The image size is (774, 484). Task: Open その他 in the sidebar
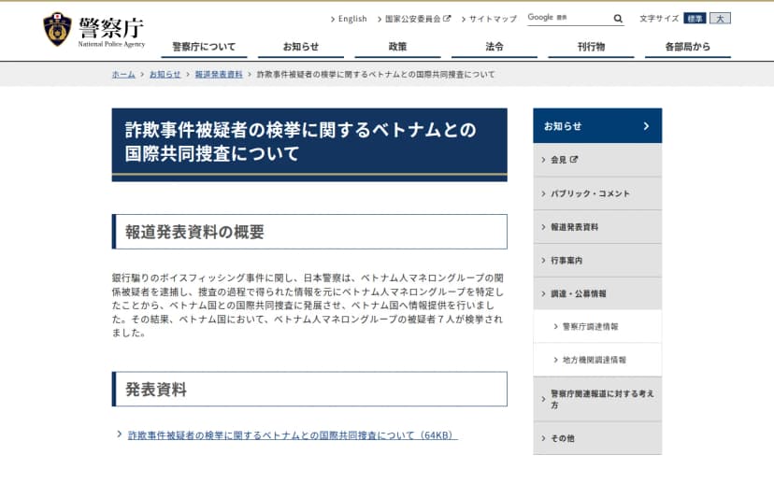pos(597,438)
